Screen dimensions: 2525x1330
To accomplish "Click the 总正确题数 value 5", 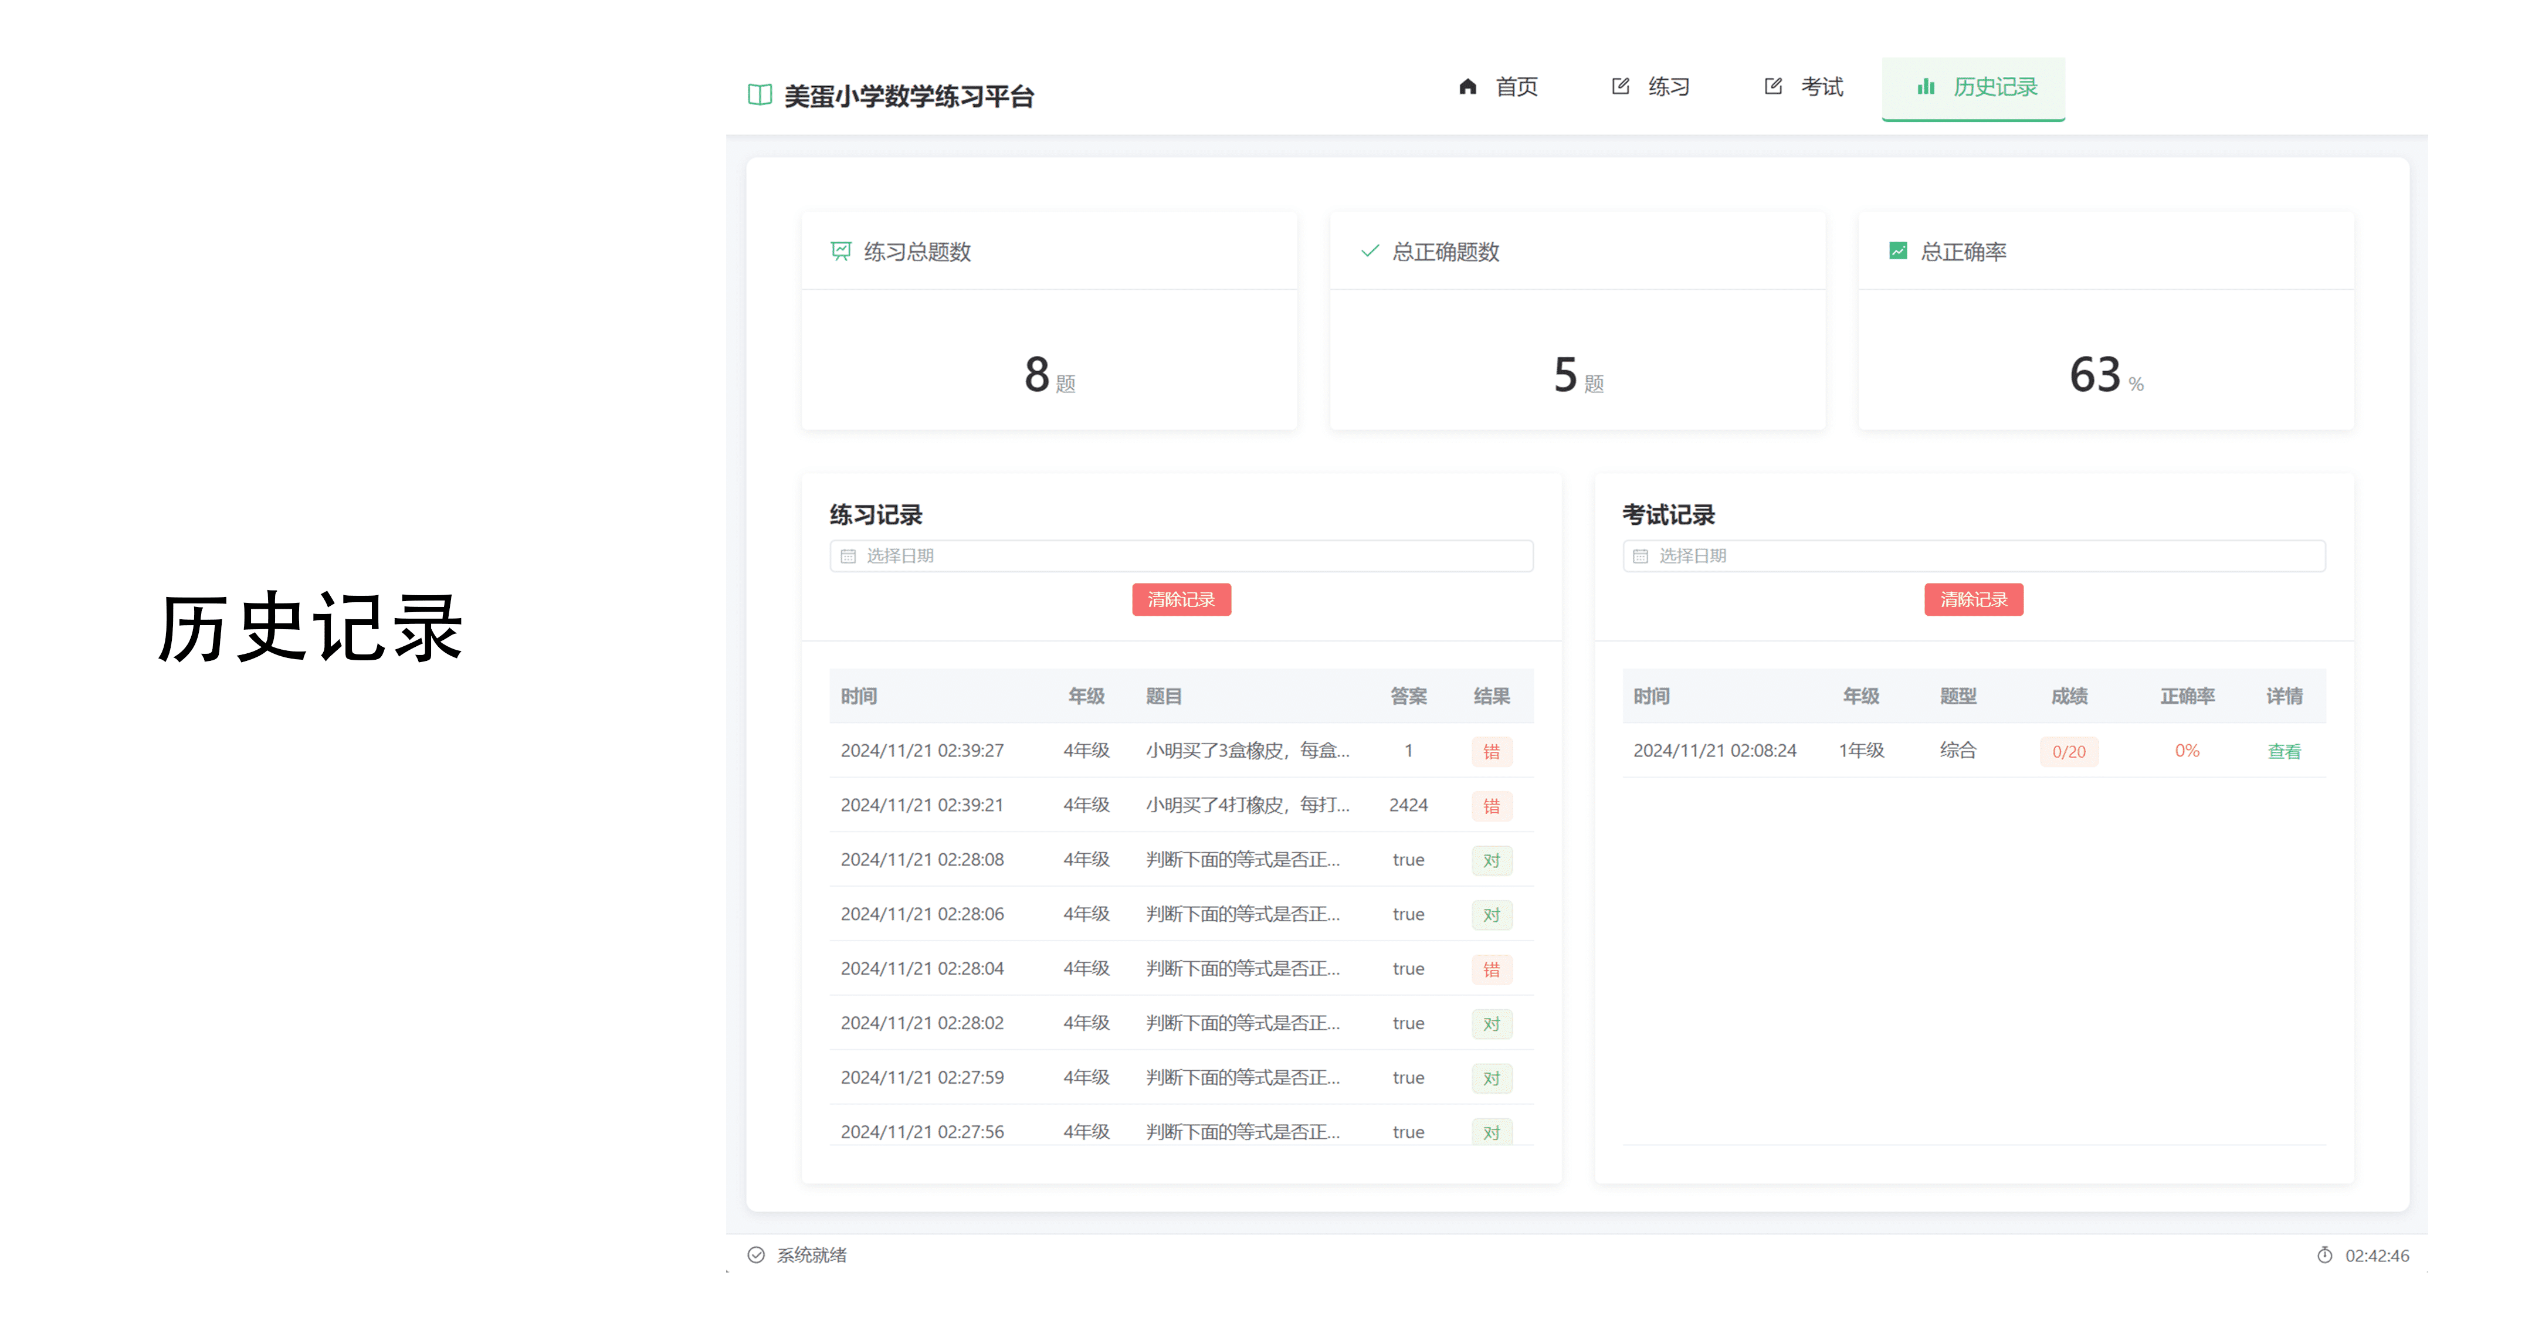I will click(x=1565, y=374).
